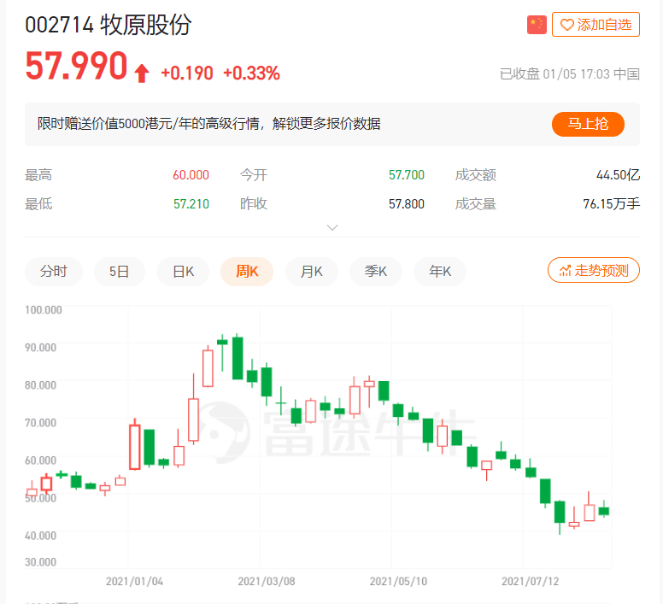Add stock to watchlist via 添加自选 button
This screenshot has width=663, height=604.
596,25
